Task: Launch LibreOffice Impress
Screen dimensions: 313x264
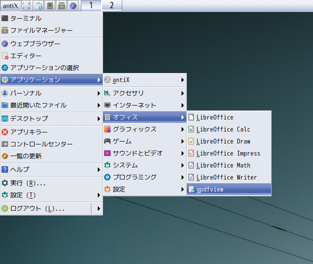Action: pyautogui.click(x=229, y=154)
